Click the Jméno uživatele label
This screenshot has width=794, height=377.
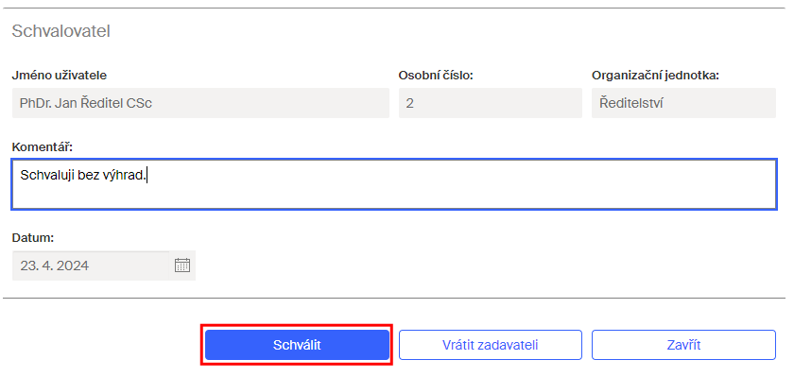click(60, 76)
